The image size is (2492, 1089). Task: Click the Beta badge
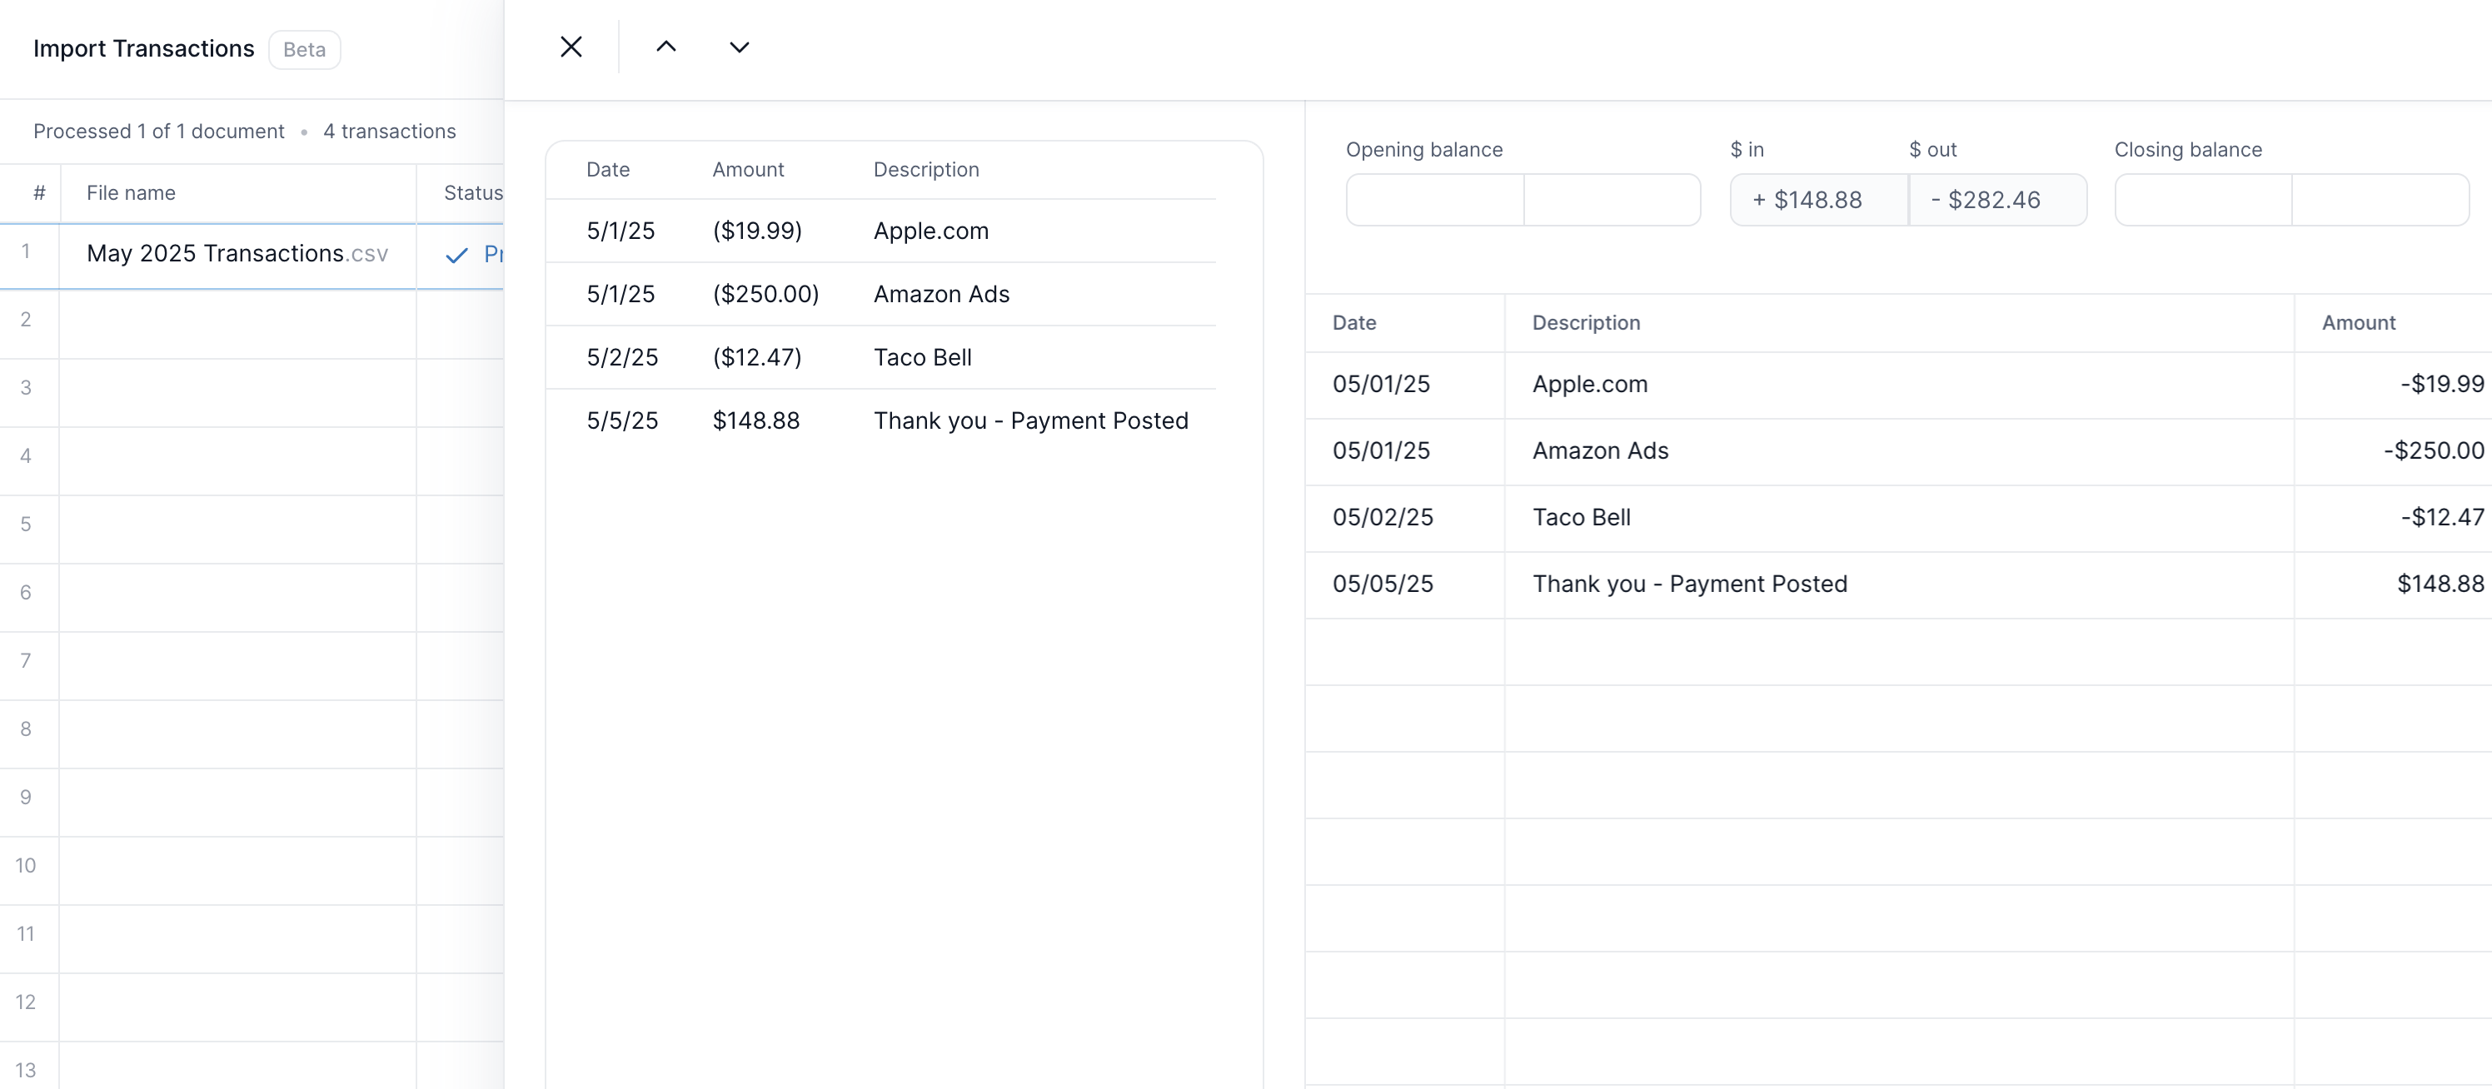click(x=304, y=49)
